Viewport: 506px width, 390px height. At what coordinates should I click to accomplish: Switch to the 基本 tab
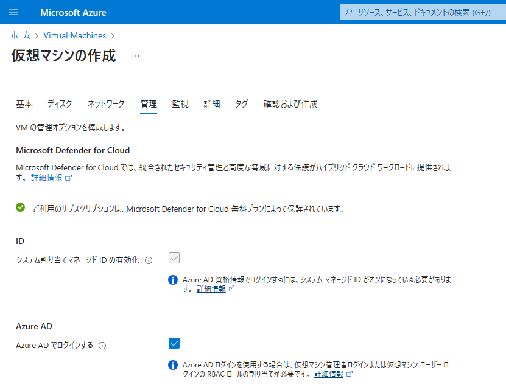24,104
